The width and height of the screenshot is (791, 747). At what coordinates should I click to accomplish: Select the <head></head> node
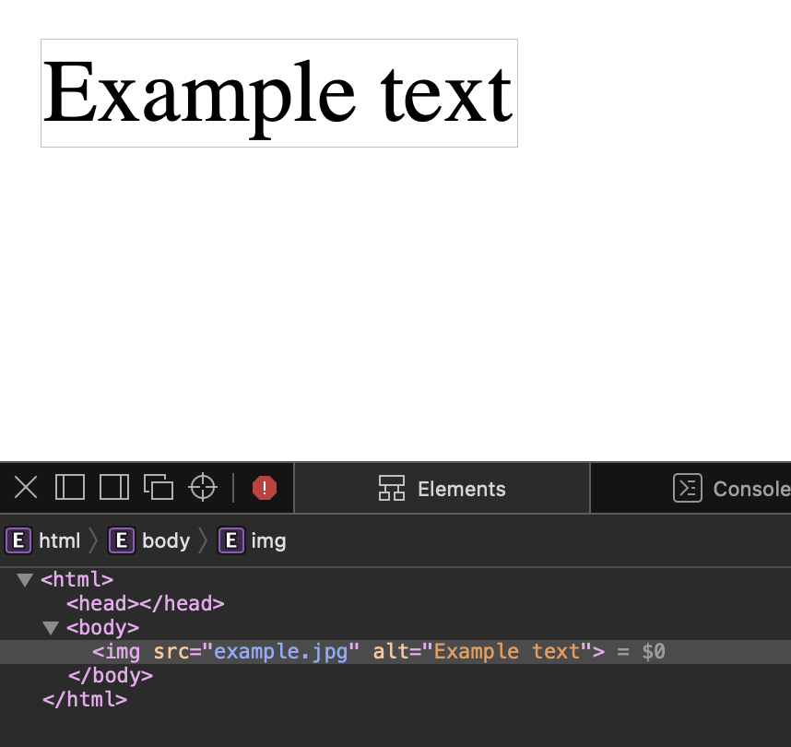click(146, 604)
